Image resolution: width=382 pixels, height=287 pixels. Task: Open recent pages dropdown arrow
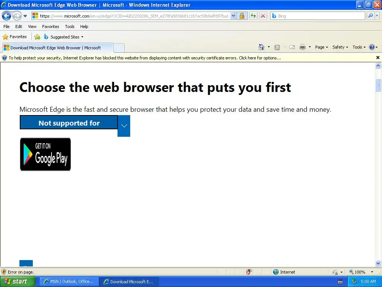(x=25, y=16)
